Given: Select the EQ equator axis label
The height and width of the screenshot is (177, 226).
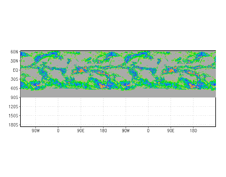Looking at the screenshot, I should (16, 70).
